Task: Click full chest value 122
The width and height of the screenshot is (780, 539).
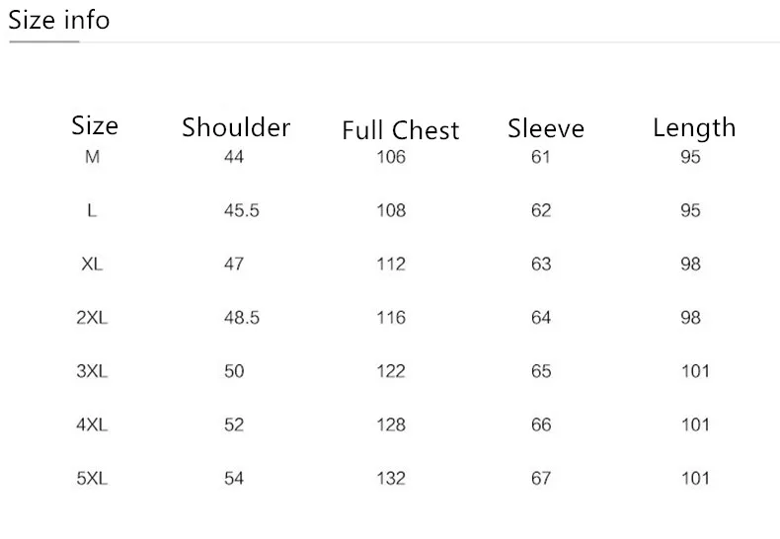Action: pyautogui.click(x=391, y=371)
